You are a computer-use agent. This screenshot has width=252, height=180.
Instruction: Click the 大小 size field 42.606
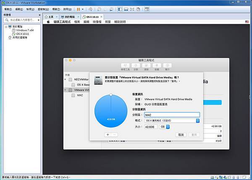(x=151, y=127)
